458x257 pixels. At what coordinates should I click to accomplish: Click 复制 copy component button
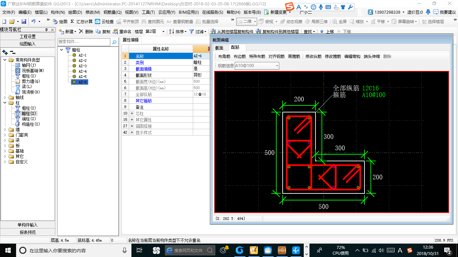pos(103,31)
